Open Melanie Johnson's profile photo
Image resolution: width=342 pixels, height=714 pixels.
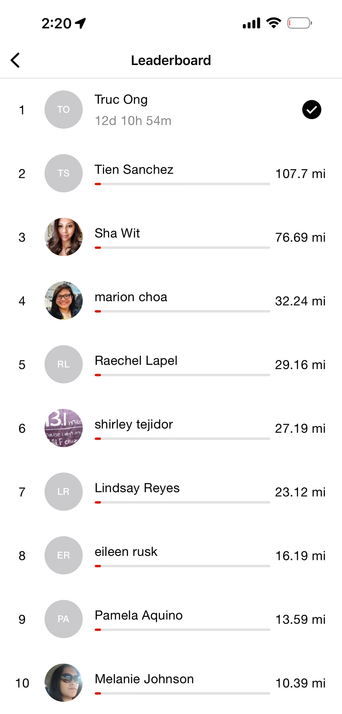[64, 683]
